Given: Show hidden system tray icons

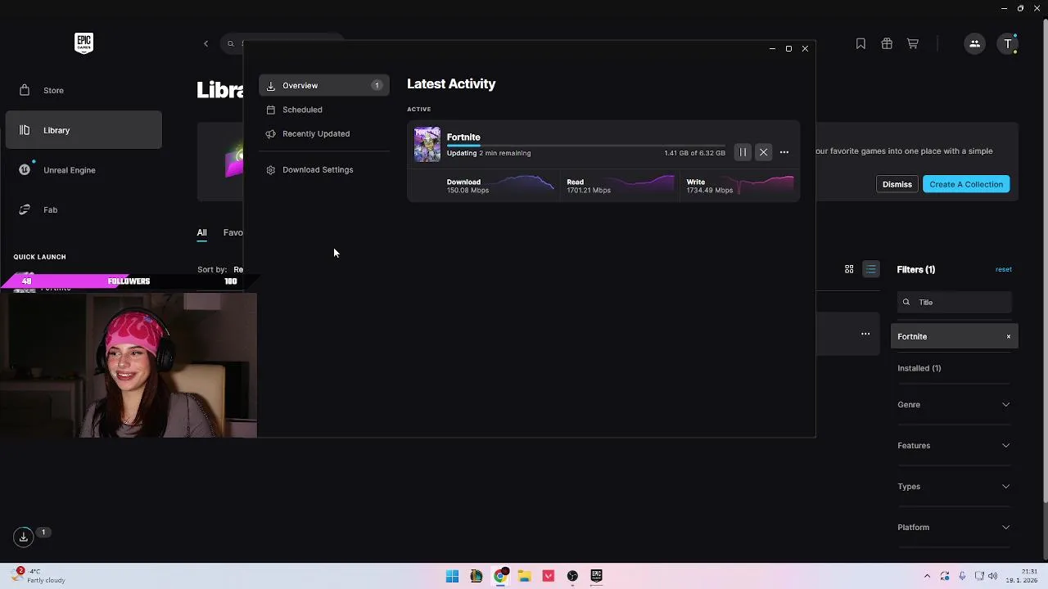Looking at the screenshot, I should pos(927,576).
